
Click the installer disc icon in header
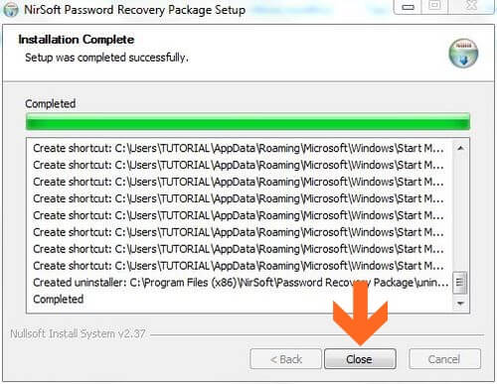coord(463,54)
